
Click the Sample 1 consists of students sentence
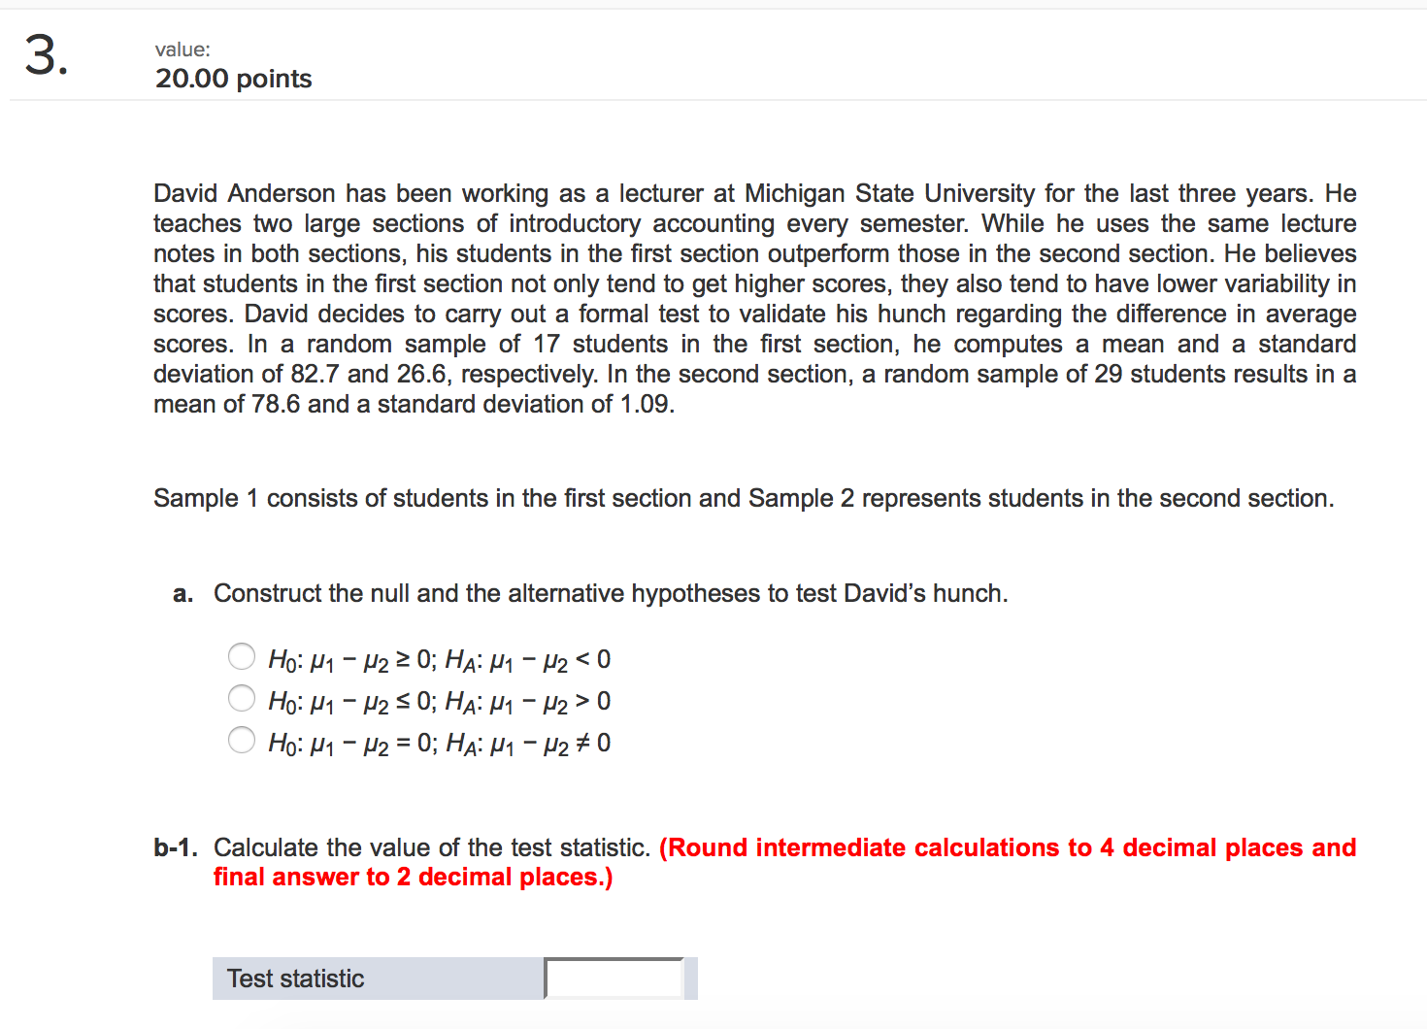[x=744, y=498]
